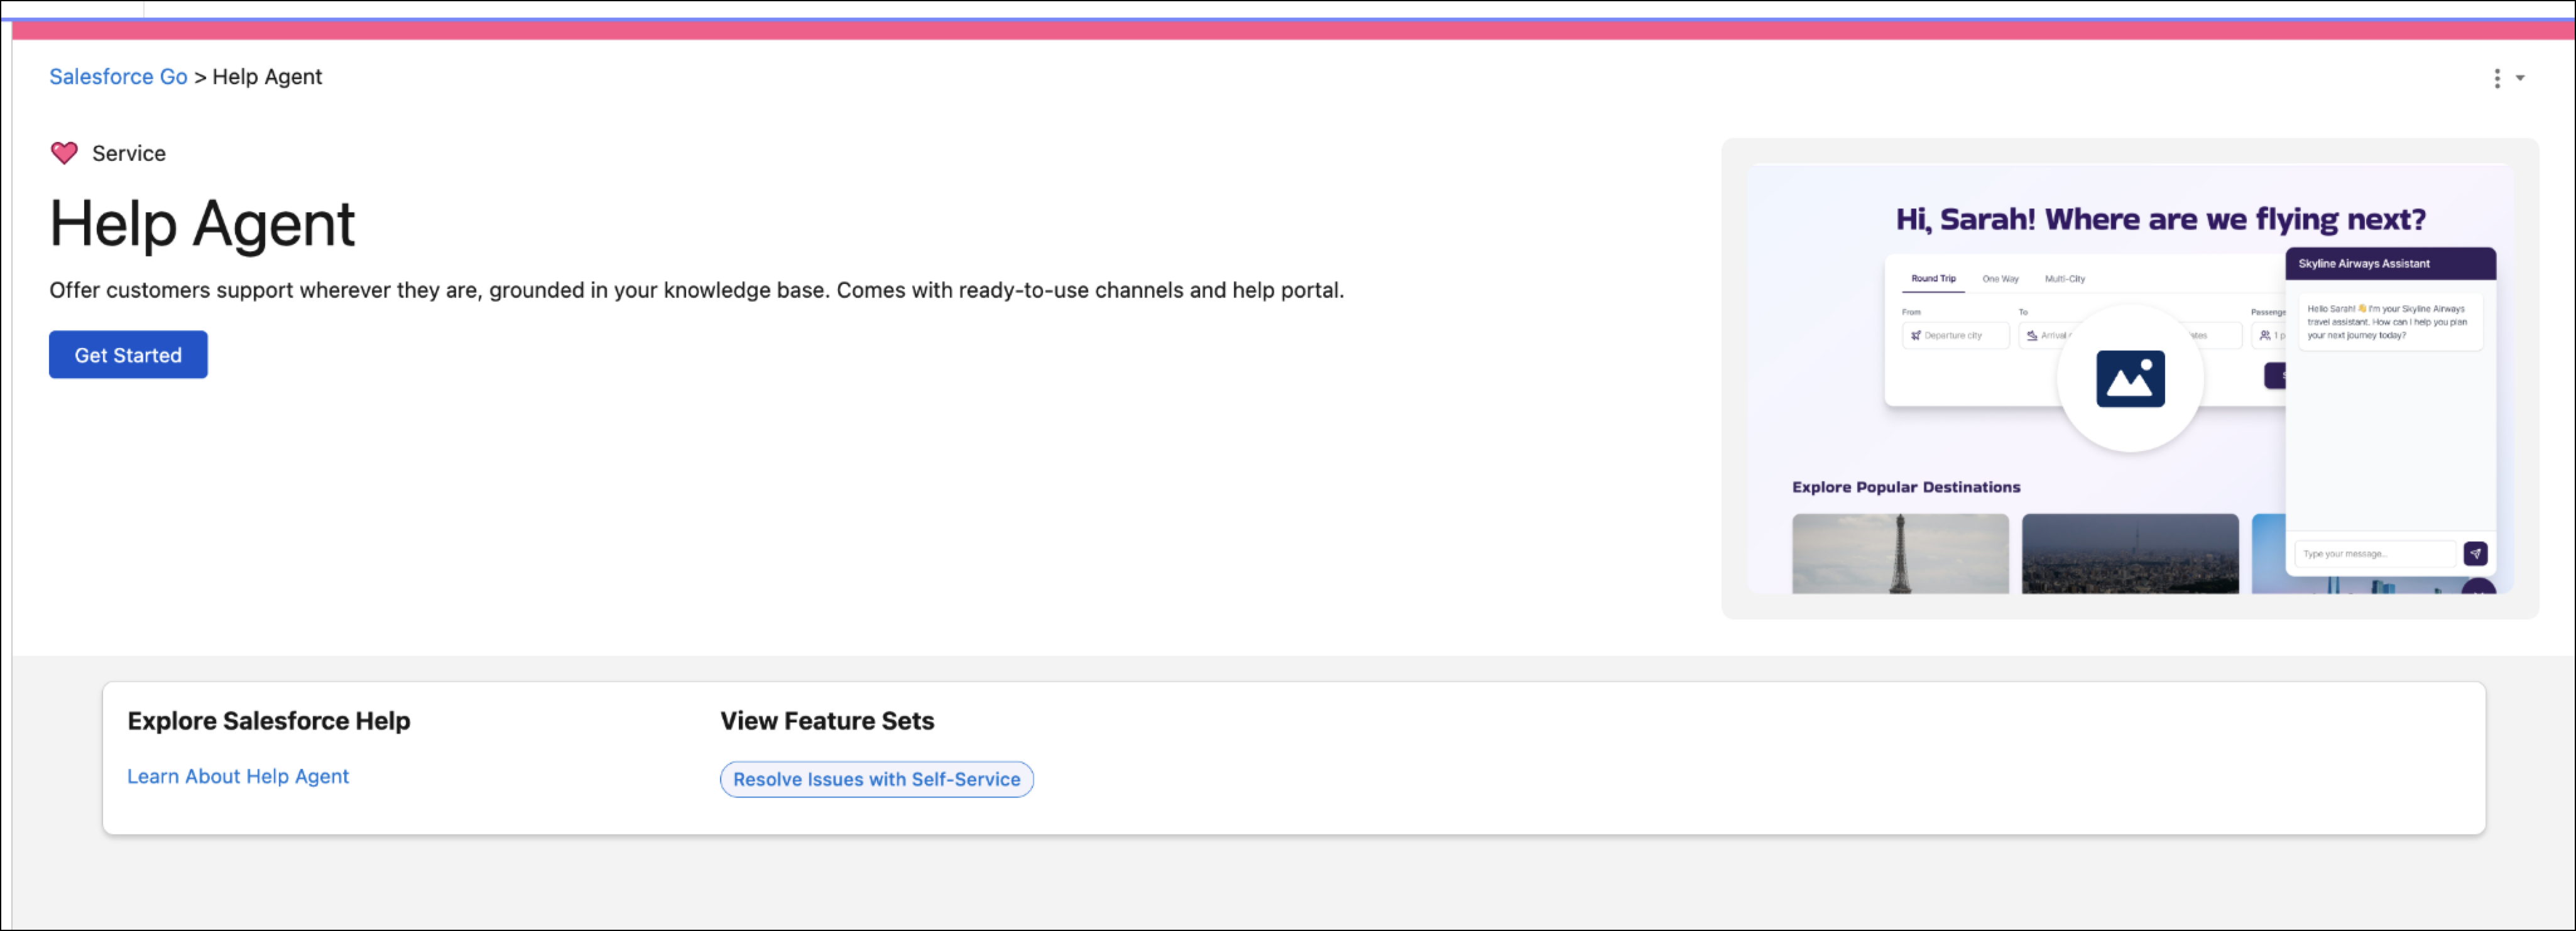This screenshot has width=2576, height=931.
Task: Click Explore Popular Destinations in the preview
Action: point(1906,487)
